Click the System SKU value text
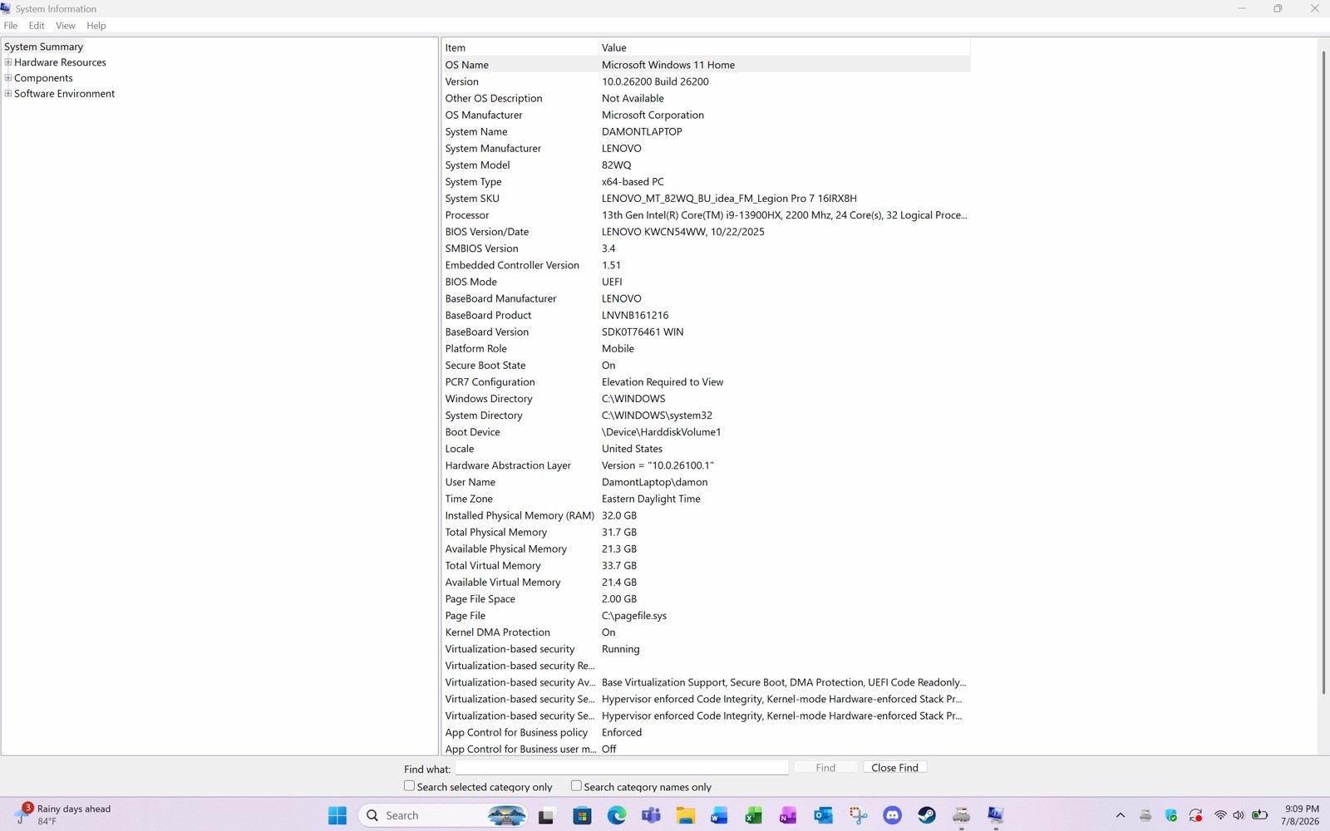This screenshot has height=831, width=1330. pyautogui.click(x=729, y=199)
